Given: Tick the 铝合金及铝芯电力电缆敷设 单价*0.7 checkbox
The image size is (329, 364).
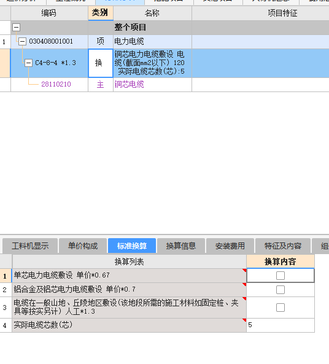Looking at the screenshot, I should pos(281,290).
